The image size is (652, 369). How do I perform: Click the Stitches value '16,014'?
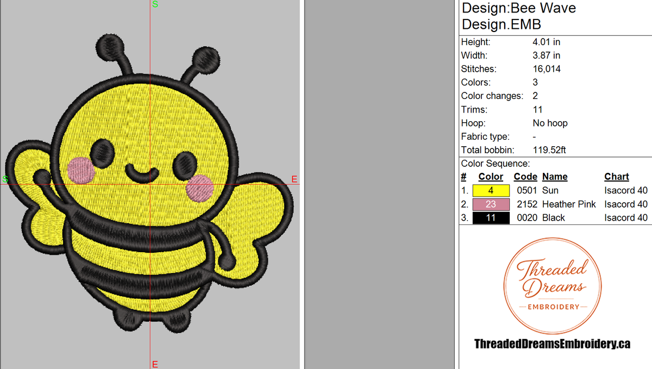[x=547, y=69]
